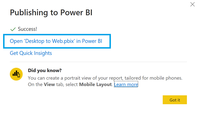Select the 'Success!' status text
This screenshot has height=113, width=198.
(x=27, y=29)
